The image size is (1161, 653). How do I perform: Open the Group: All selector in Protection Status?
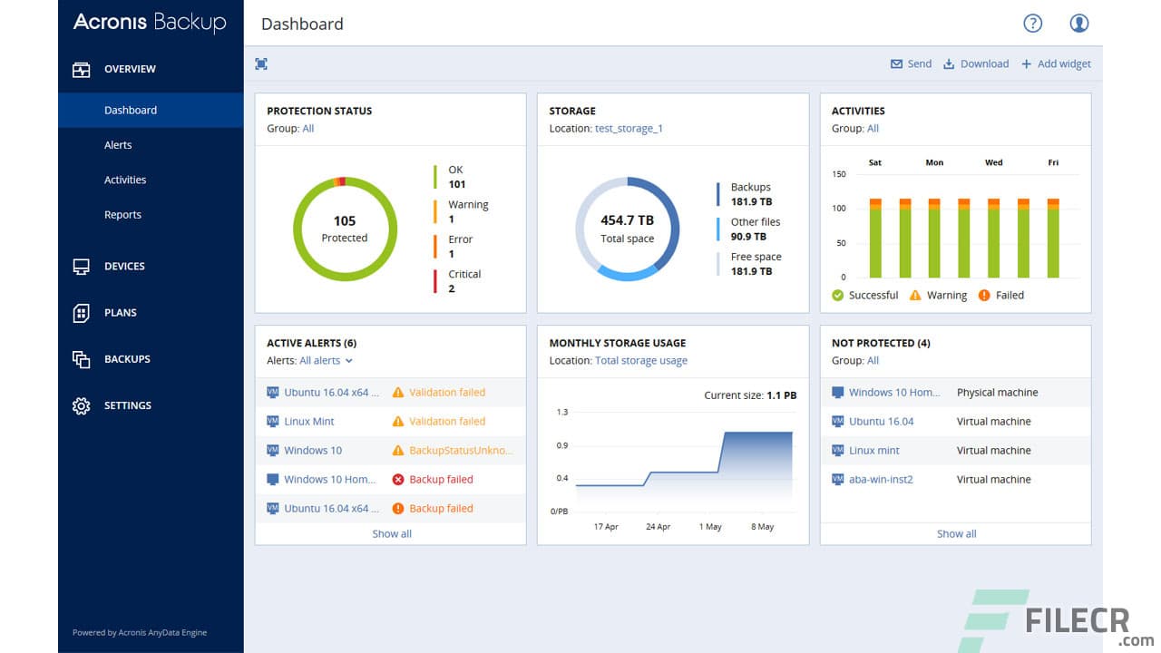307,128
